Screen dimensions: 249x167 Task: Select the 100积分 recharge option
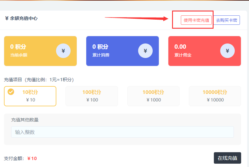tap(92, 96)
